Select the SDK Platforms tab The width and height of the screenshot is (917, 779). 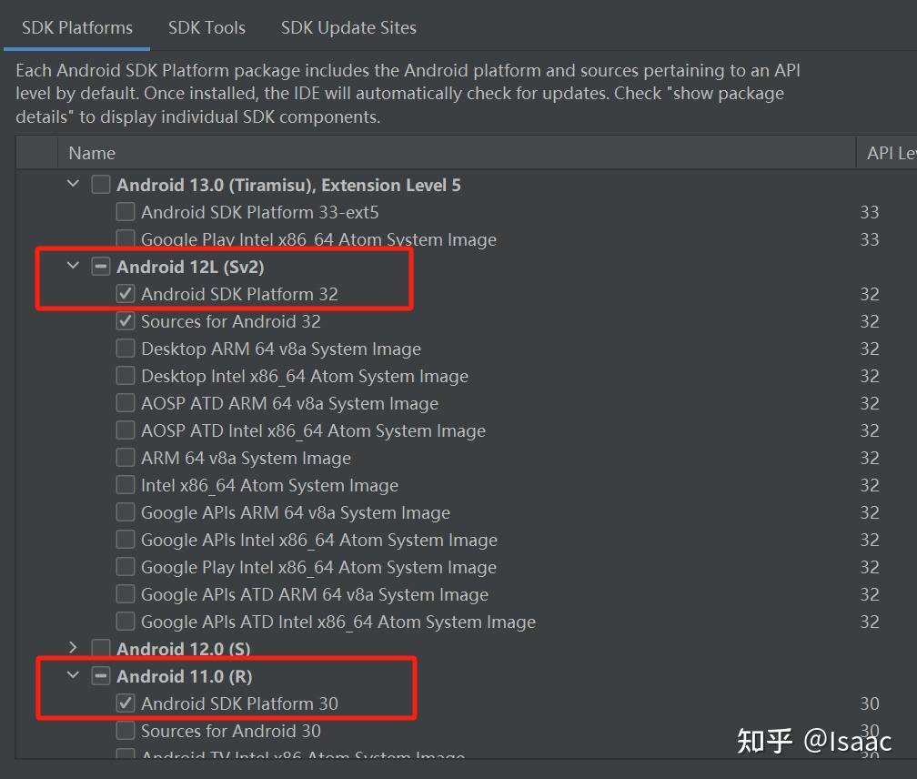[x=77, y=27]
